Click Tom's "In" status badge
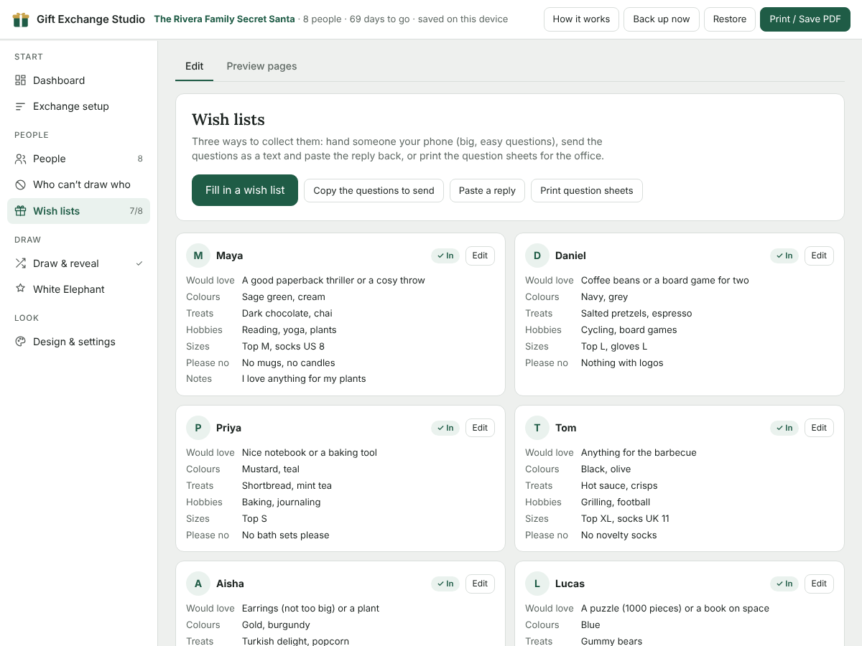The image size is (862, 646). (784, 428)
